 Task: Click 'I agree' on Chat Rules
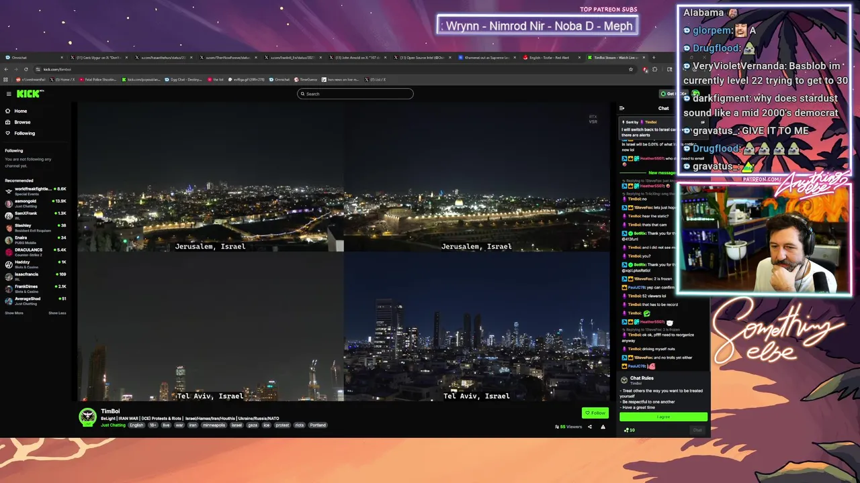point(663,417)
